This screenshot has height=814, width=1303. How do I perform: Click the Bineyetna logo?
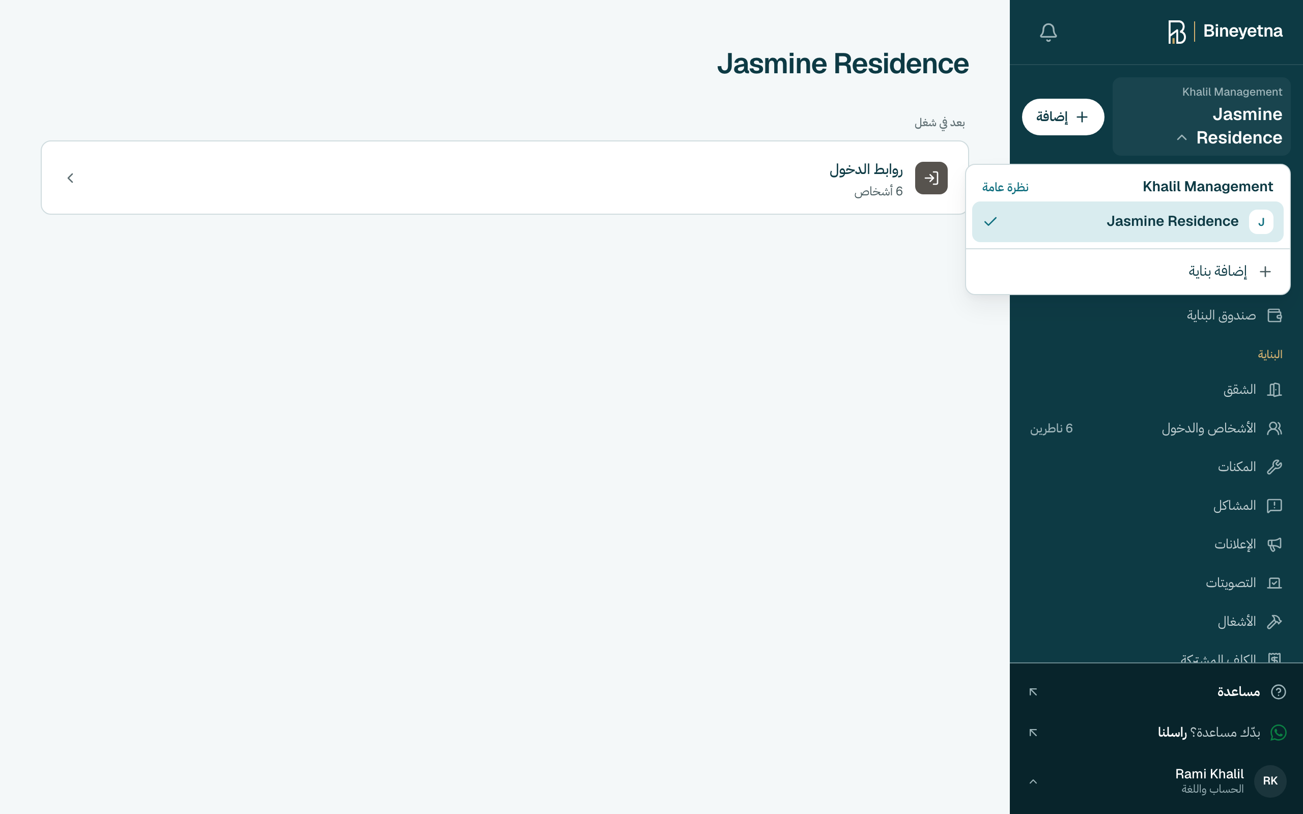1225,32
